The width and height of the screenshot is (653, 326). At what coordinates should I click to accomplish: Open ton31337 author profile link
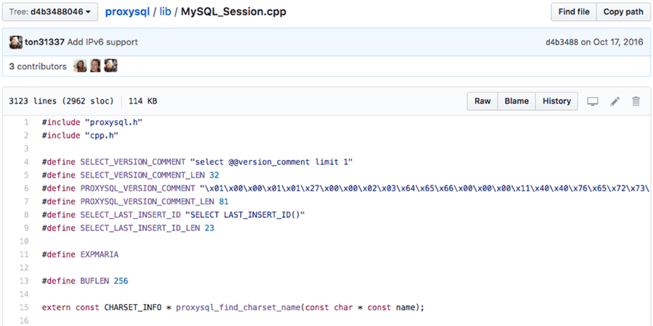(x=45, y=42)
